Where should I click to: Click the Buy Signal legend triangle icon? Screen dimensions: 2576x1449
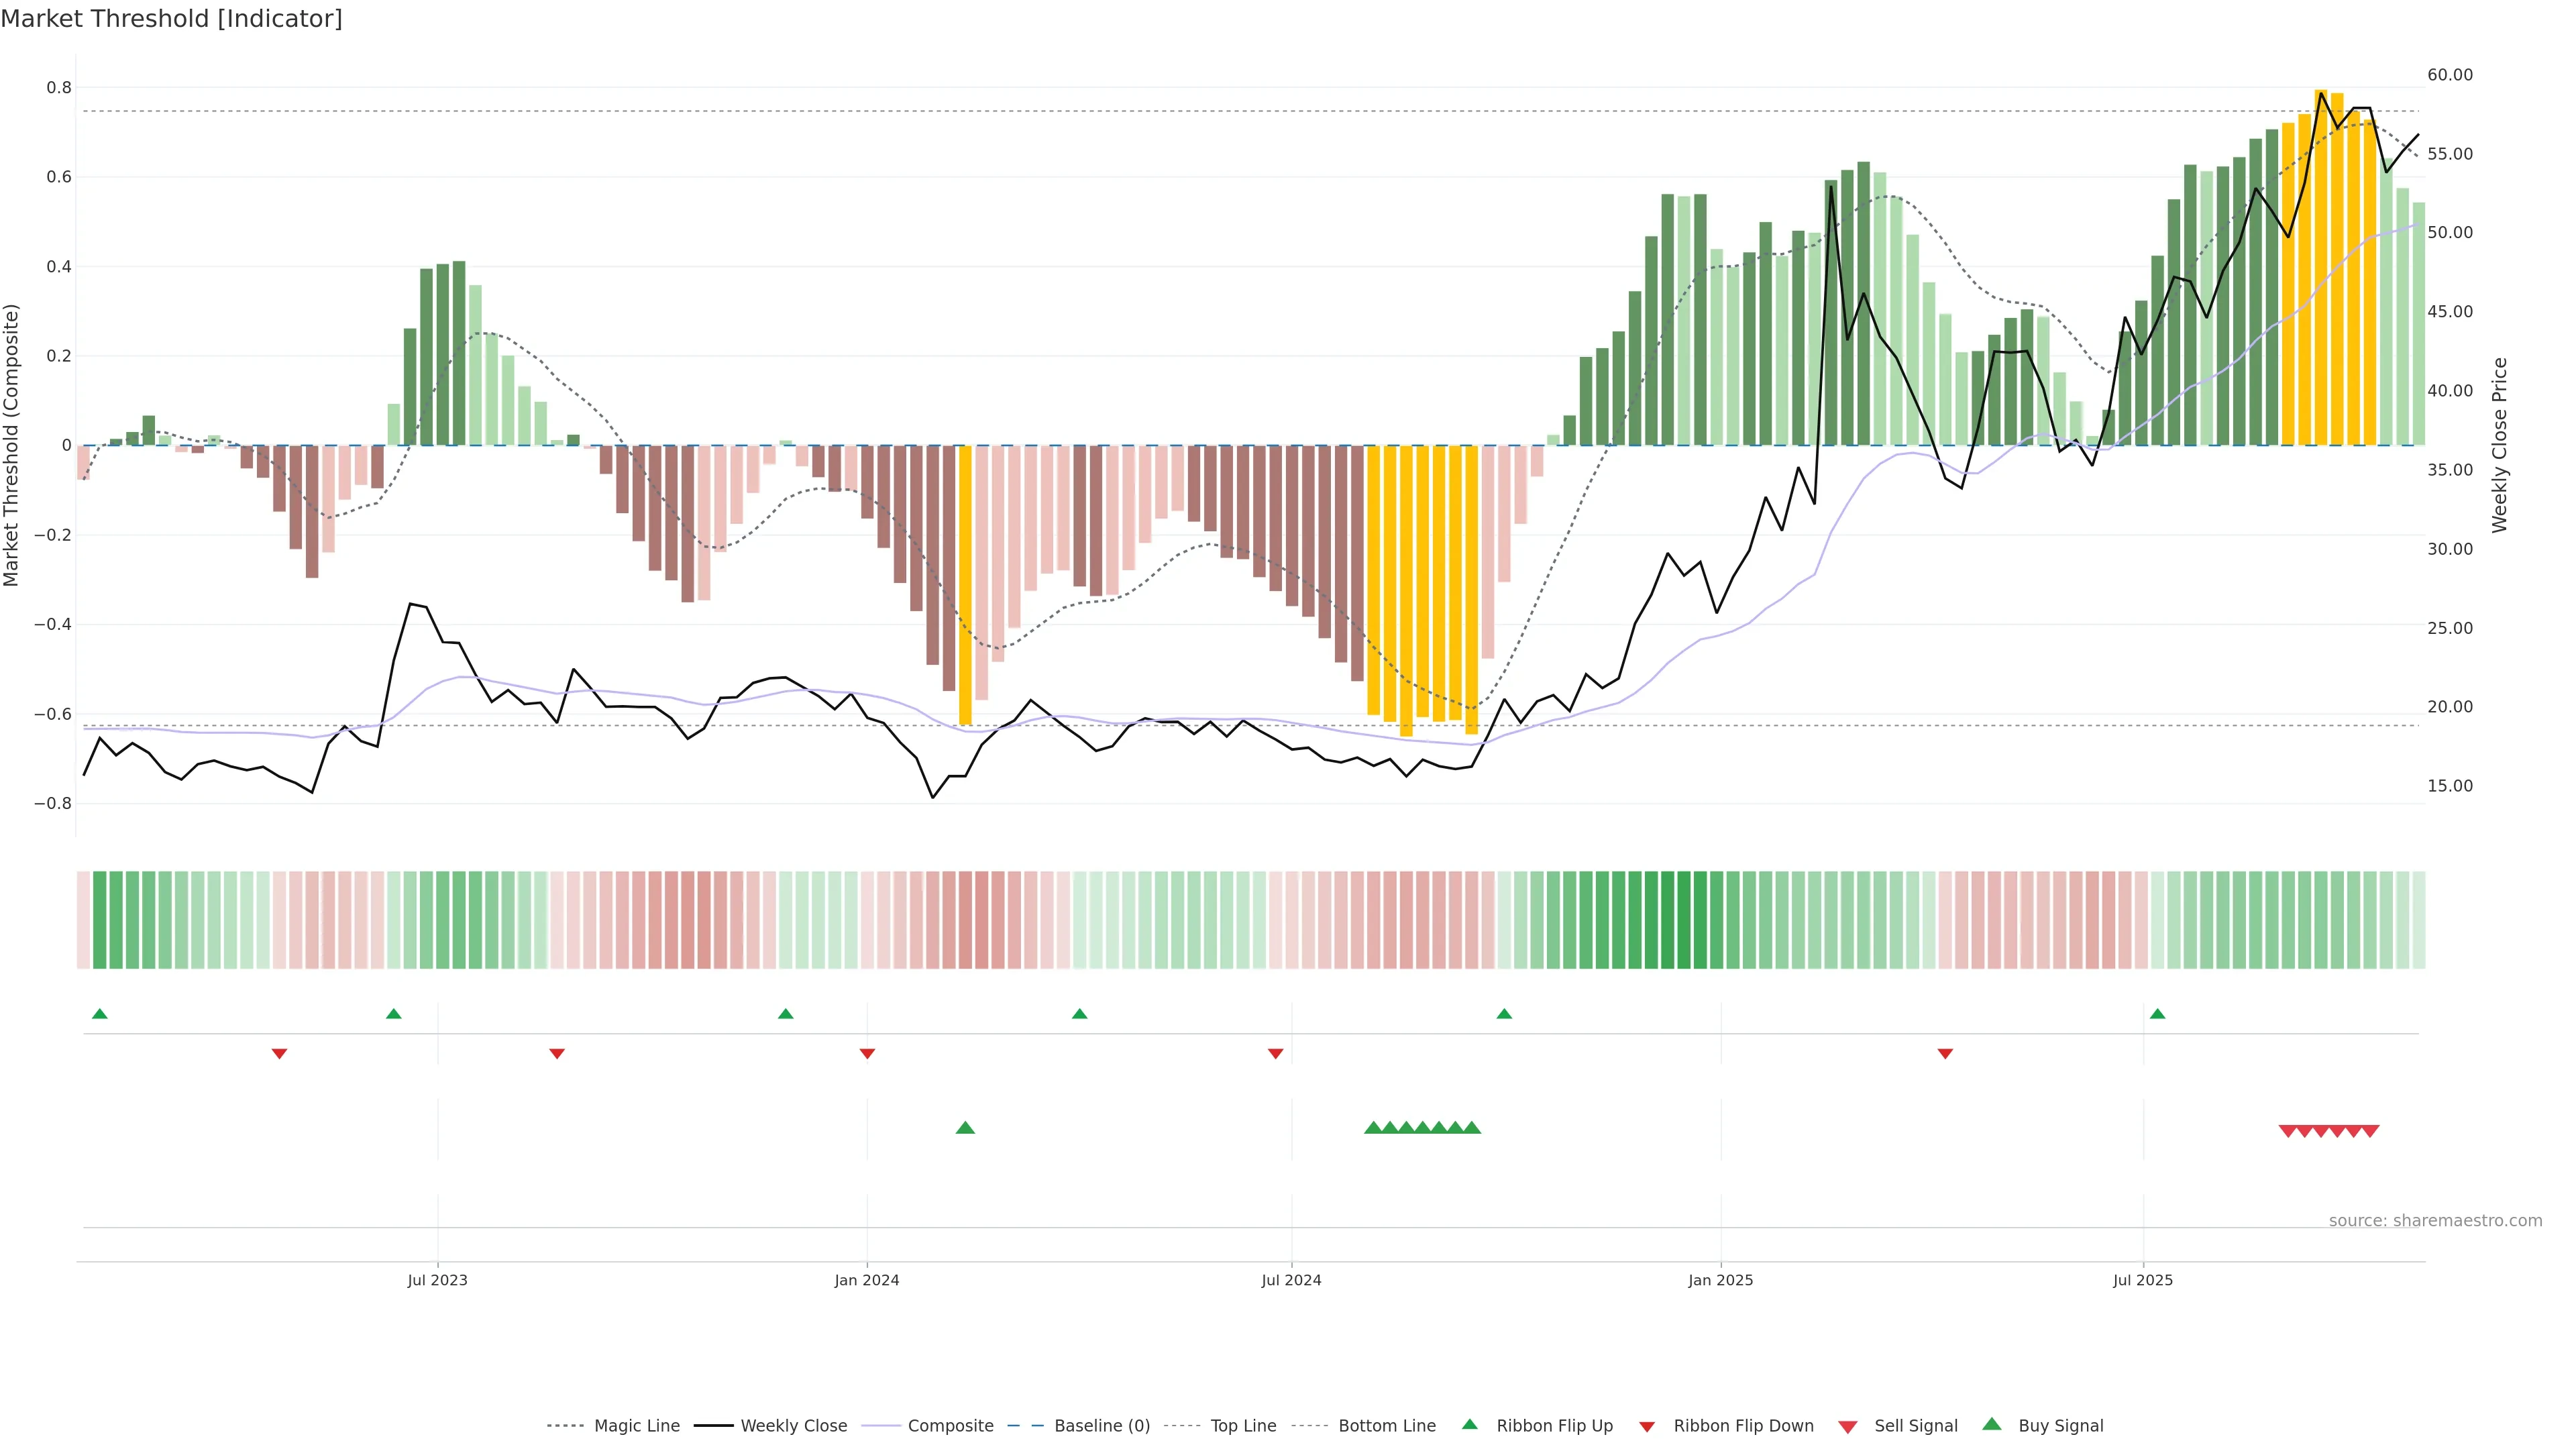[x=1991, y=1424]
